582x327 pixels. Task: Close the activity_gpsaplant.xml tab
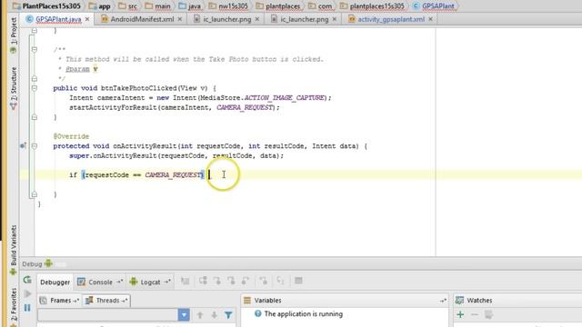pos(430,19)
